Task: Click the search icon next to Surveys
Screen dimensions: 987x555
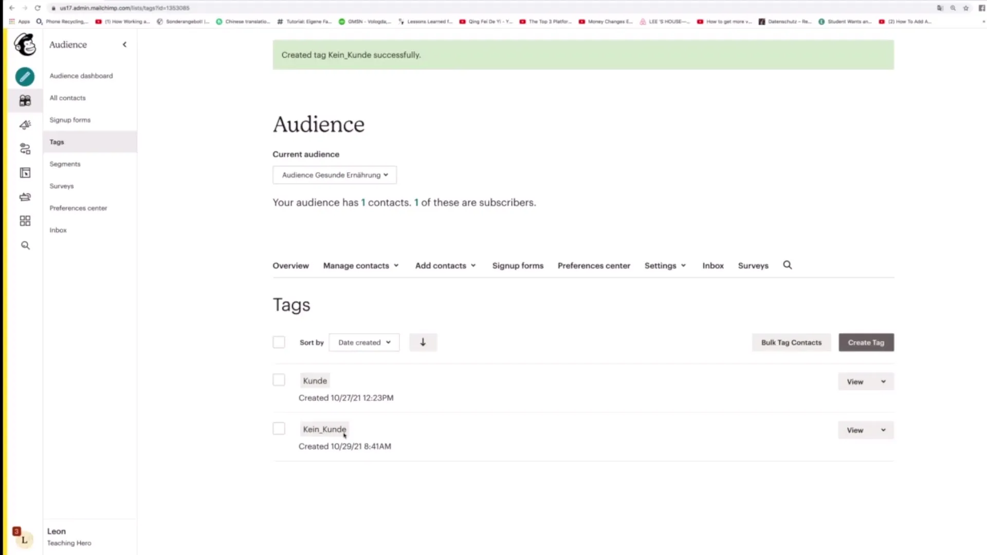Action: (x=787, y=265)
